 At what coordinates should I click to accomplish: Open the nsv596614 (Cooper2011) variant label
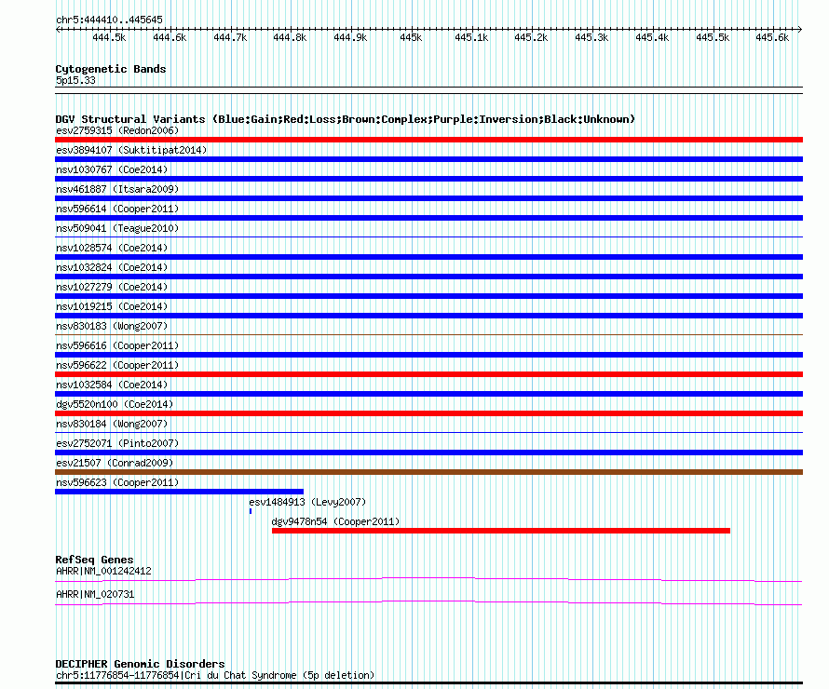117,209
